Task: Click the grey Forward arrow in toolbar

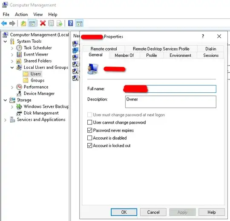Action: click(12, 23)
